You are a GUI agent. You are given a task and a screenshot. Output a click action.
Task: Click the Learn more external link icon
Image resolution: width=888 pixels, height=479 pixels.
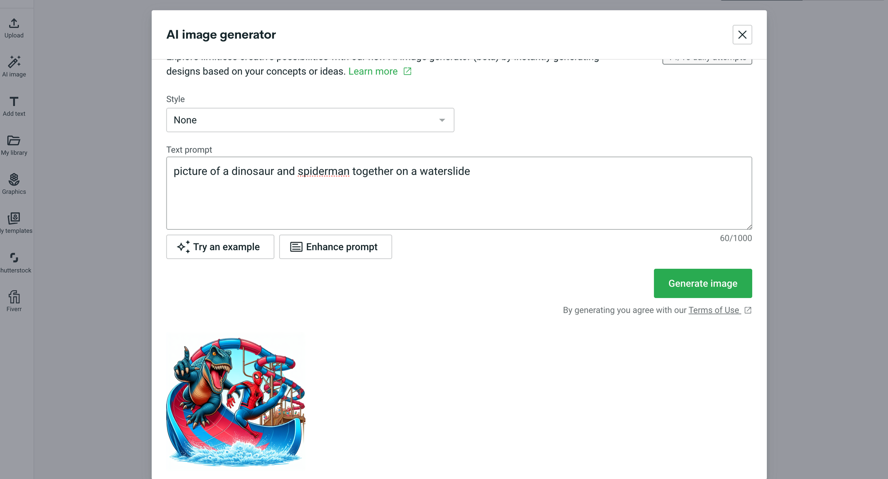(407, 71)
